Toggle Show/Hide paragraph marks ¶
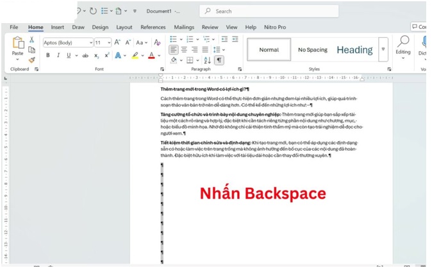 [x=219, y=60]
